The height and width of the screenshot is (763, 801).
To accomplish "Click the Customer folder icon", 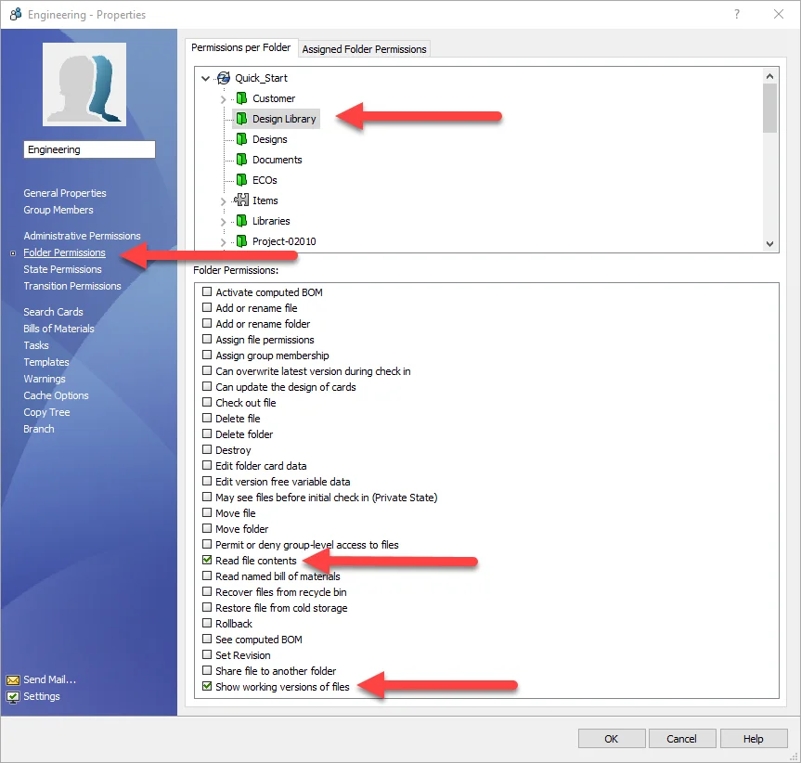I will click(x=241, y=98).
